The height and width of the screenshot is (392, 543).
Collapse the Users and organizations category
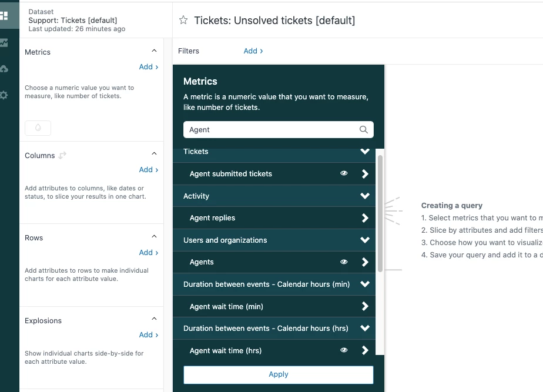click(x=365, y=240)
